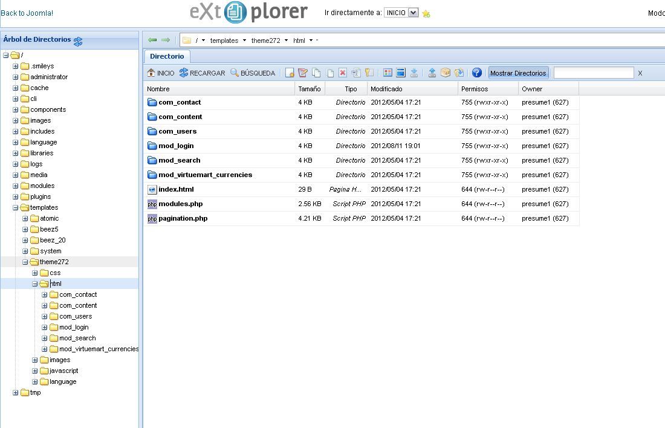Click the templates breadcrumb label
The height and width of the screenshot is (428, 665).
click(224, 41)
